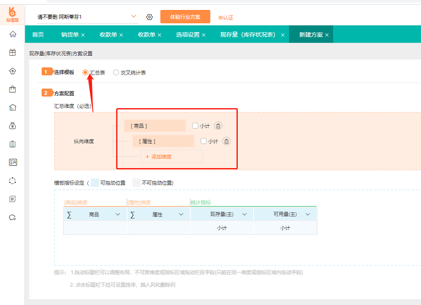
Task: Expand the 可用量(主) column dropdown arrow
Action: pos(307,215)
